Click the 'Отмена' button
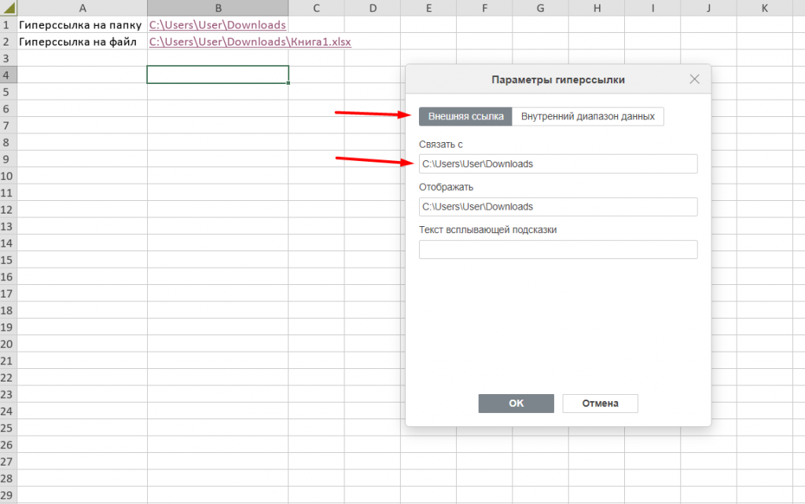This screenshot has height=504, width=805. [600, 404]
